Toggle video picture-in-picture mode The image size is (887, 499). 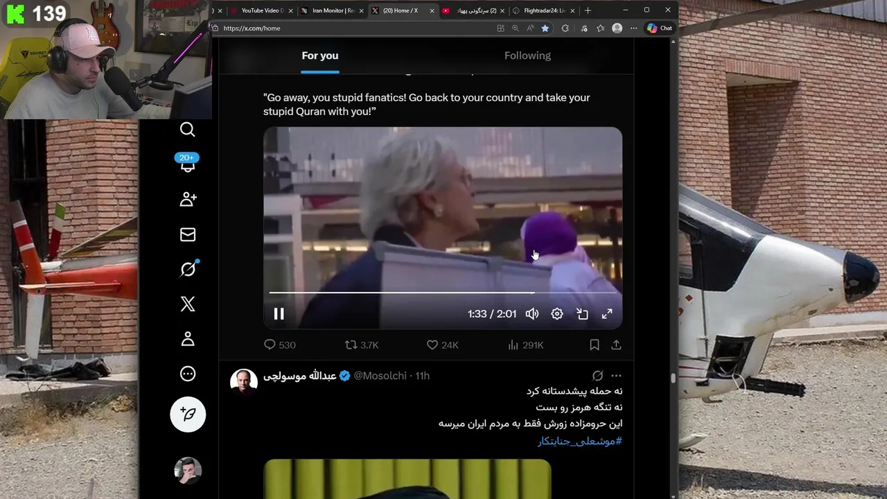tap(582, 314)
